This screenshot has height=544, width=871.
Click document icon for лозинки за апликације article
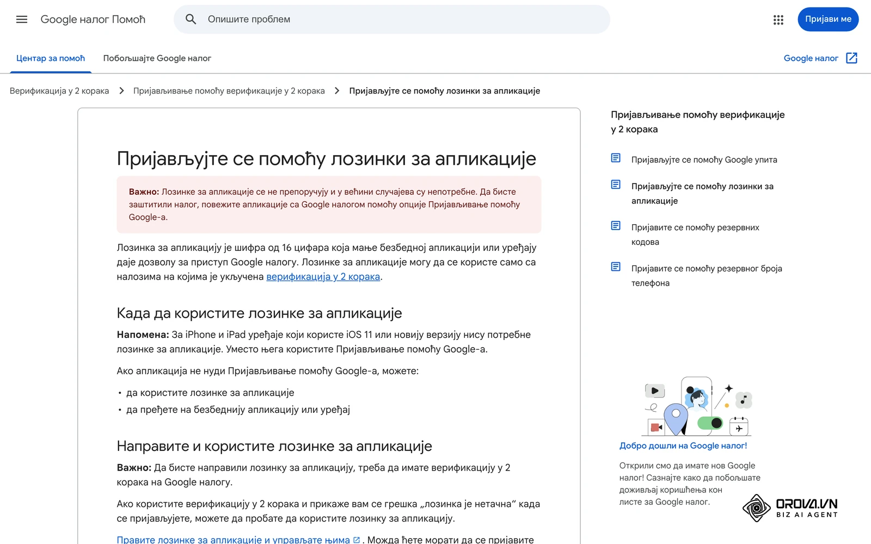[616, 185]
